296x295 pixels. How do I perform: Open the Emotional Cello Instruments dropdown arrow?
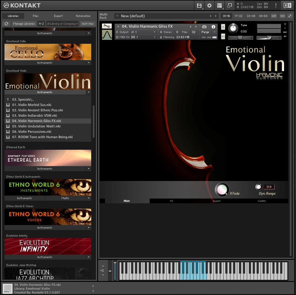coord(89,63)
